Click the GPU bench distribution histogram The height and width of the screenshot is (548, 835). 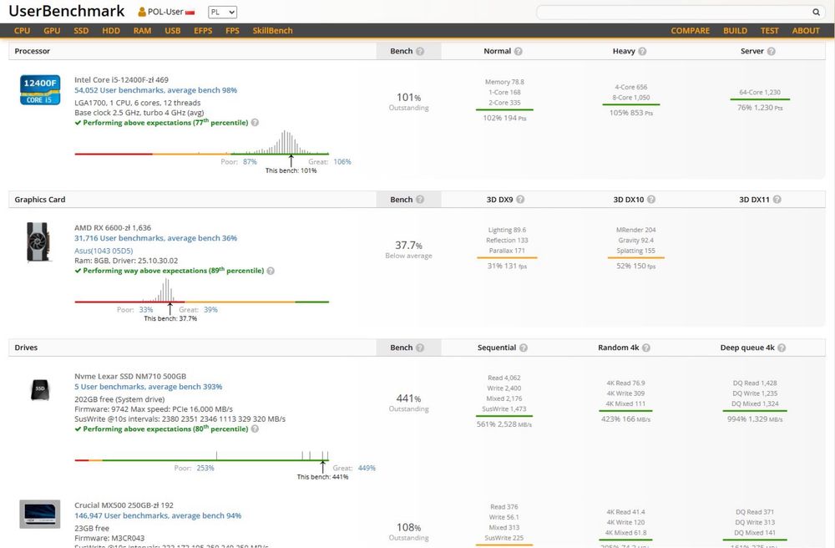[x=202, y=290]
